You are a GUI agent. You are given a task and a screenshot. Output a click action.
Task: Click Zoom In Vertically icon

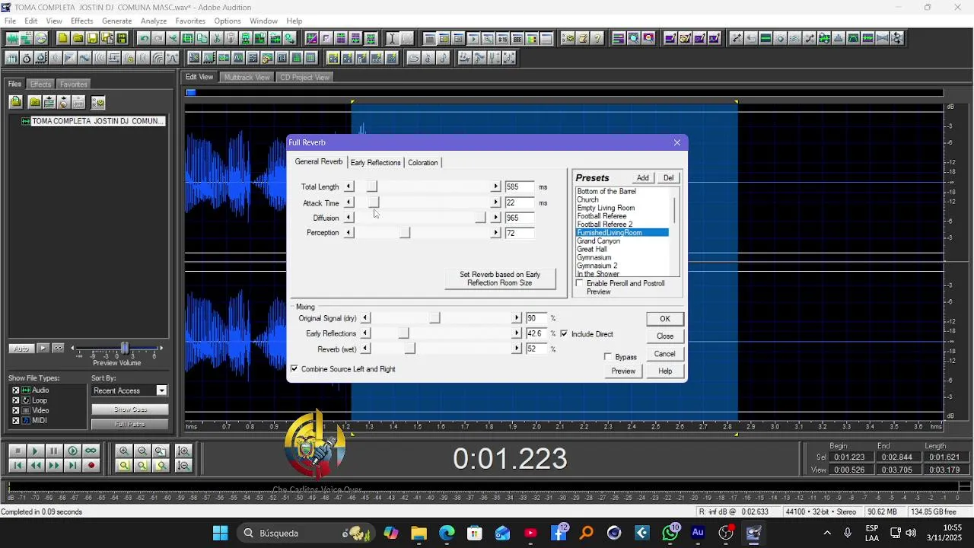183,451
